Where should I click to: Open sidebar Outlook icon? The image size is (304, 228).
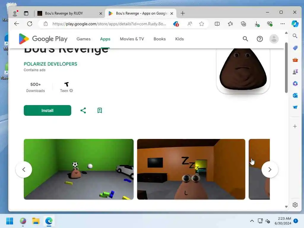coord(295,95)
